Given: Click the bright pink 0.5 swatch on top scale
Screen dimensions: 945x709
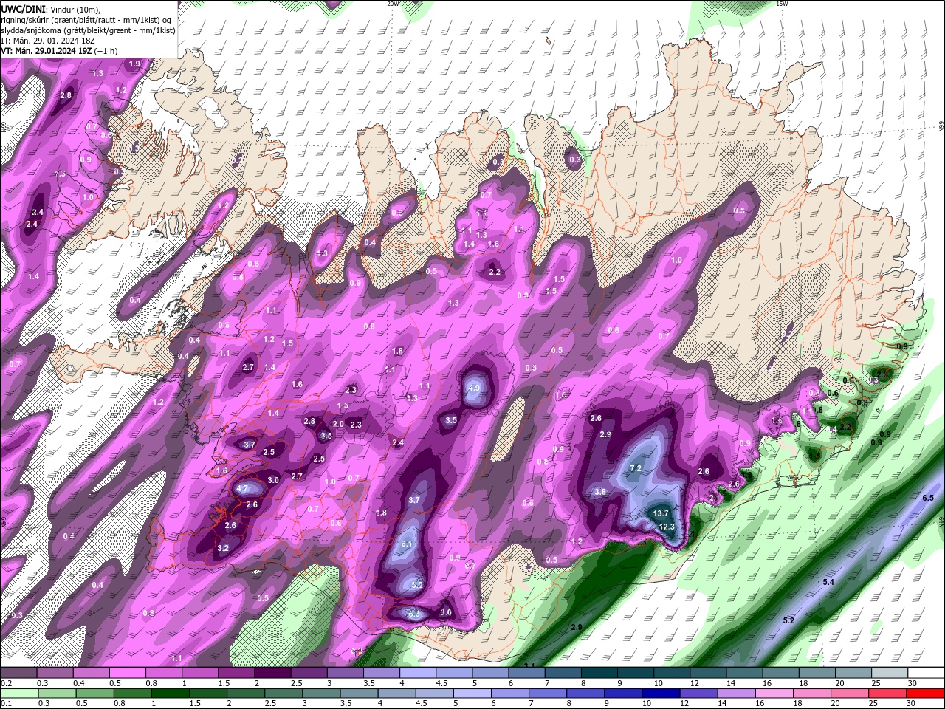Looking at the screenshot, I should 127,673.
